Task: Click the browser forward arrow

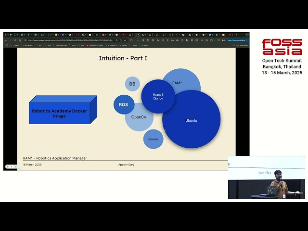Action: [11, 40]
